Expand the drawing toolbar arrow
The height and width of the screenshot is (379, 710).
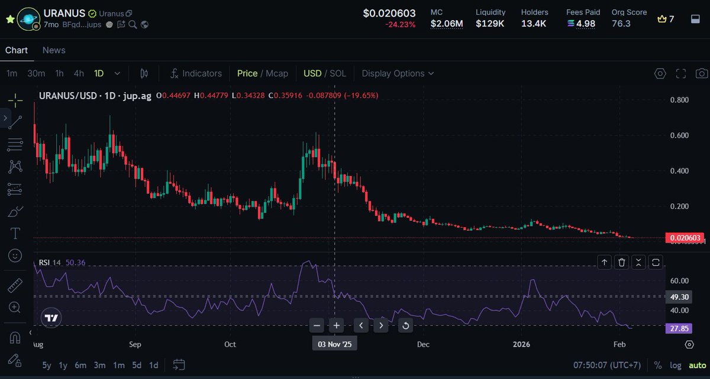pos(5,119)
